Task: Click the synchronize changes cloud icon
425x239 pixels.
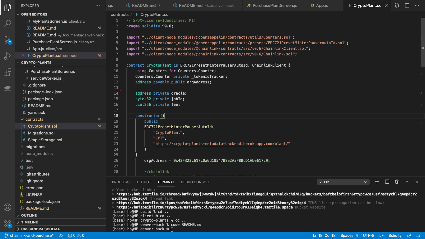Action: (x=61, y=236)
